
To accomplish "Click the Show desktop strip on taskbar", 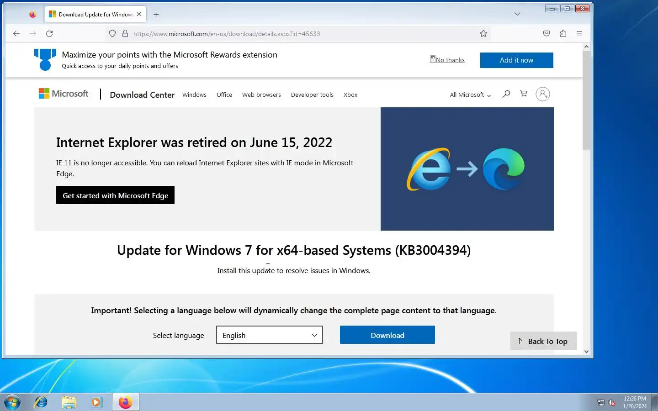I will coord(654,402).
